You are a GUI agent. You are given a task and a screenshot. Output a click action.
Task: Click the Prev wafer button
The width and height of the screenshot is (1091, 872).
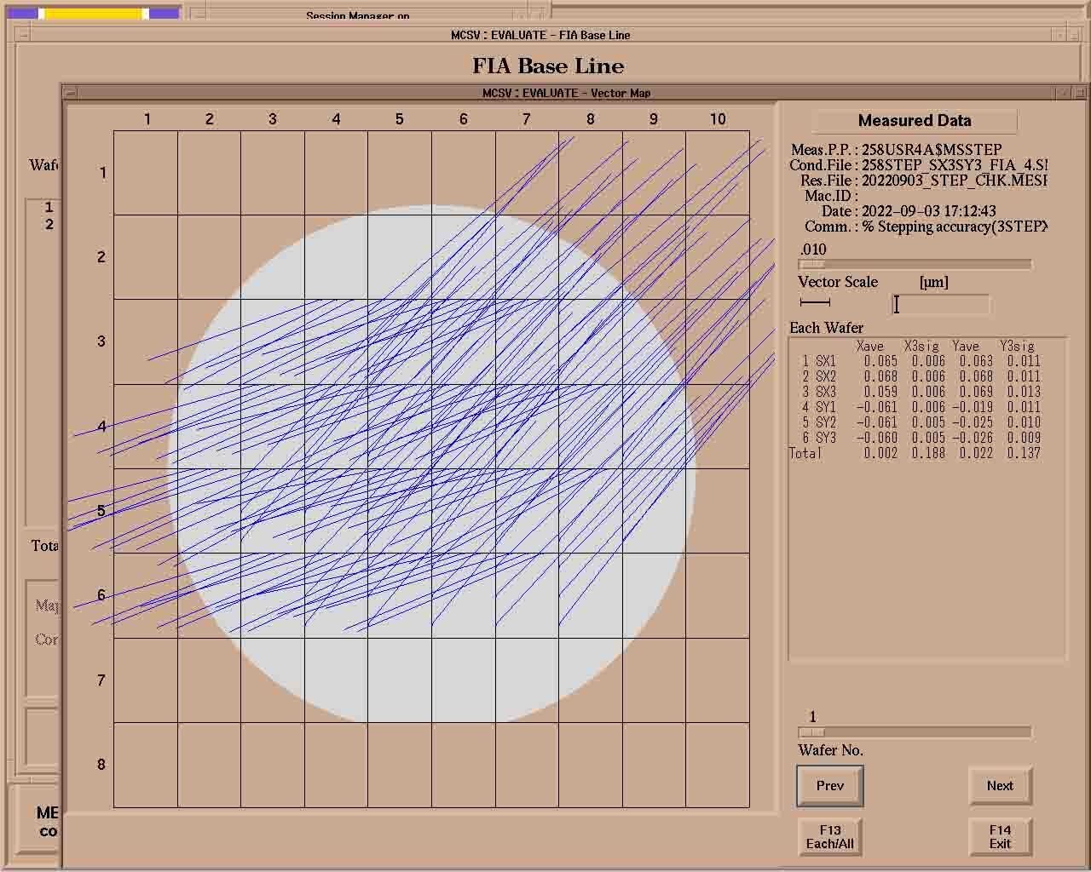pos(830,785)
